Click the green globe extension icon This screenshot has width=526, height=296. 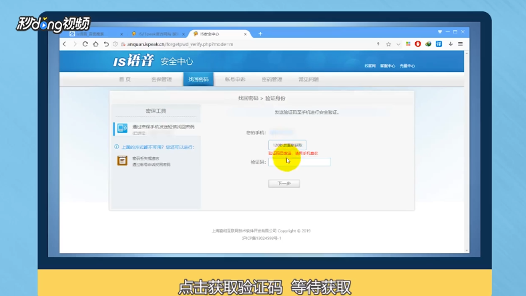429,44
